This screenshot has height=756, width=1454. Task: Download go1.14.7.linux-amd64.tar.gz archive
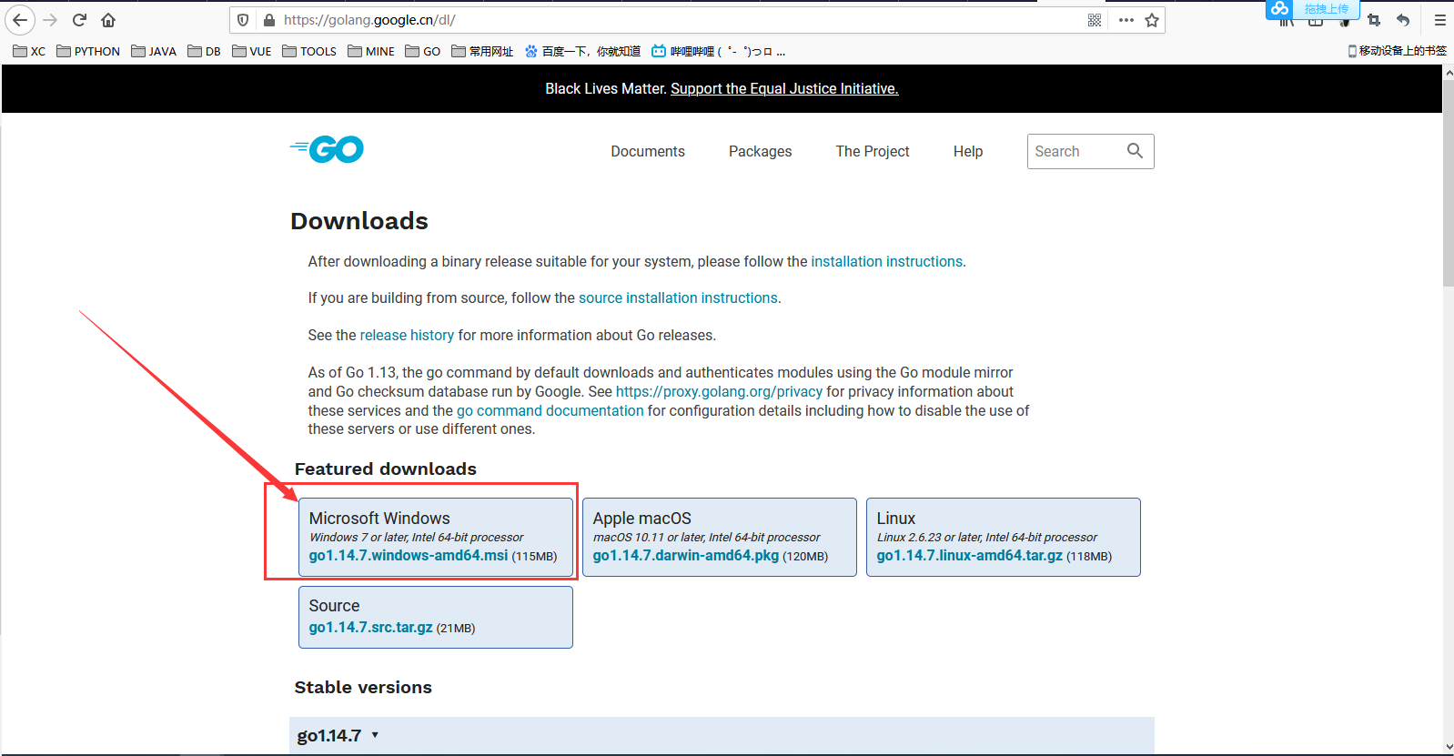click(x=970, y=555)
